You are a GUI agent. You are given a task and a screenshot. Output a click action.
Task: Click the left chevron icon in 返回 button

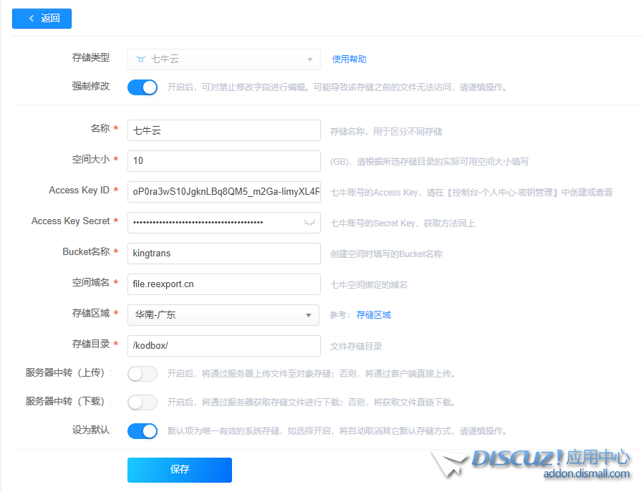[32, 19]
